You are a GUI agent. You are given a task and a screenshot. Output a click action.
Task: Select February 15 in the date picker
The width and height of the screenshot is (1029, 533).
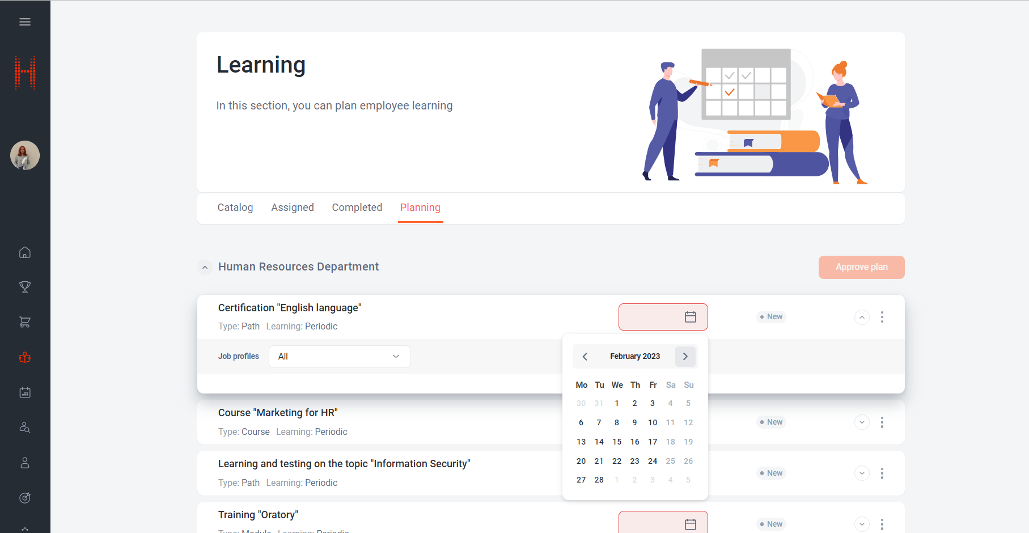point(617,442)
